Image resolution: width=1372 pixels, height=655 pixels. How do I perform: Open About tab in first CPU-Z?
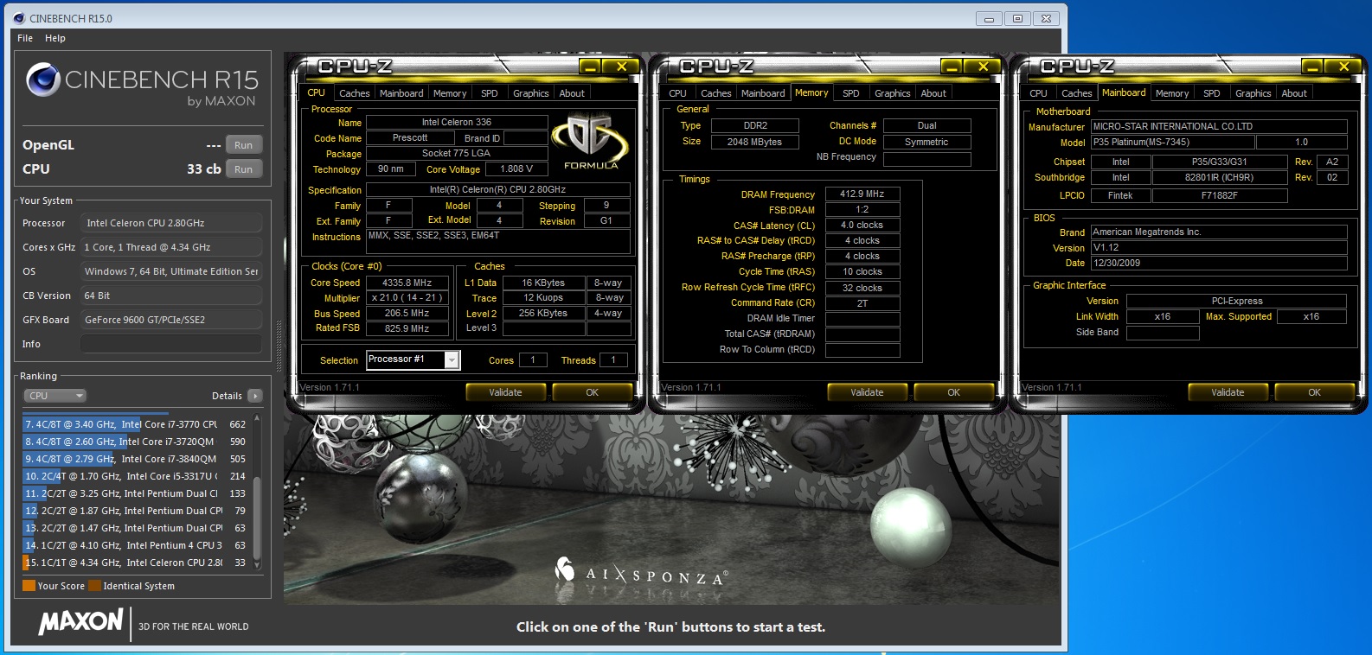[x=572, y=93]
